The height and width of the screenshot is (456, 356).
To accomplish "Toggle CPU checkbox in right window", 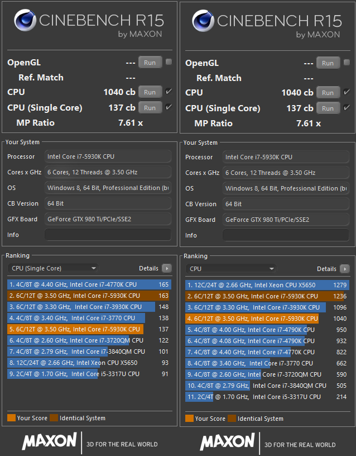I will click(x=347, y=92).
